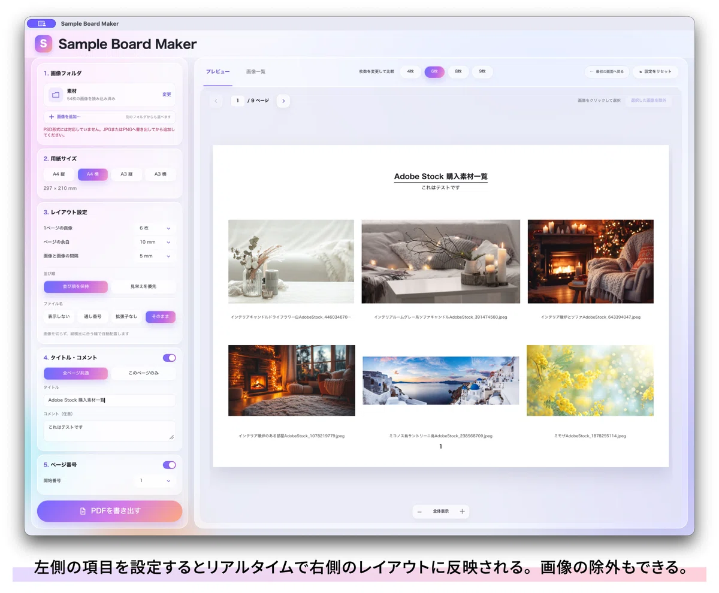
Task: Zoom out the preview with minus icon
Action: (x=419, y=512)
